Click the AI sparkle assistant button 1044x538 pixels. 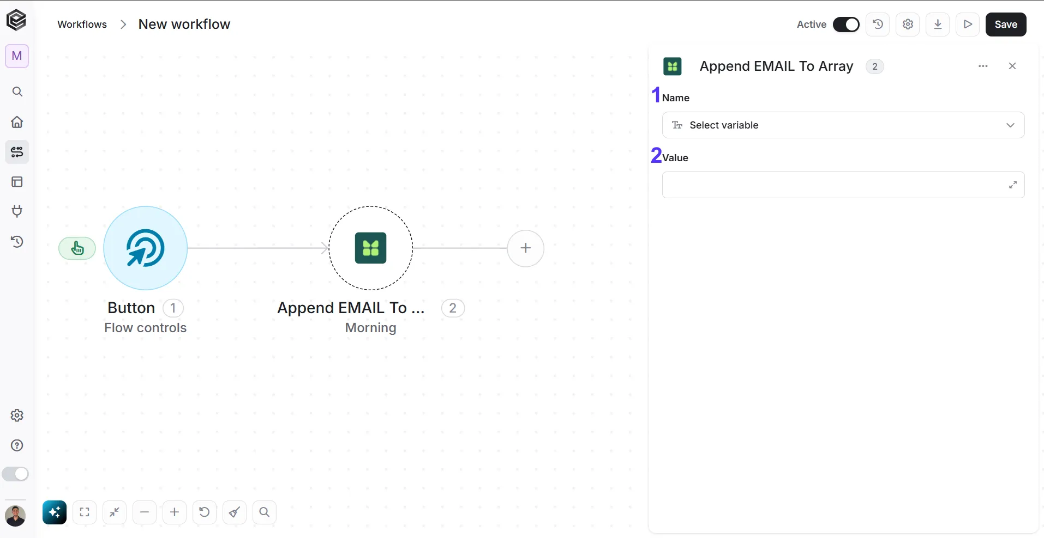coord(55,512)
